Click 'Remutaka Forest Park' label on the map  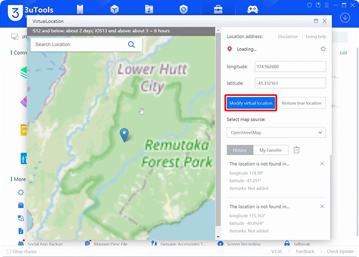click(x=177, y=154)
